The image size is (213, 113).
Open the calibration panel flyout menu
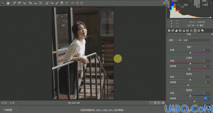(x=212, y=34)
